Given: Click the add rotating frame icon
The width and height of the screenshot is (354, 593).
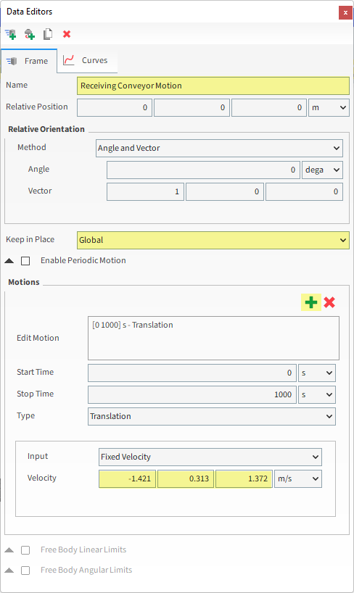Looking at the screenshot, I should click(x=30, y=34).
